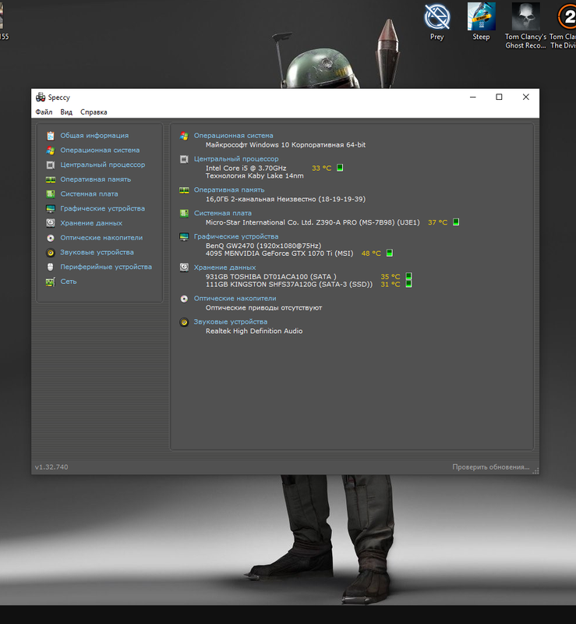The image size is (576, 624).
Task: Click the Speccy app icon in title bar
Action: pos(41,97)
